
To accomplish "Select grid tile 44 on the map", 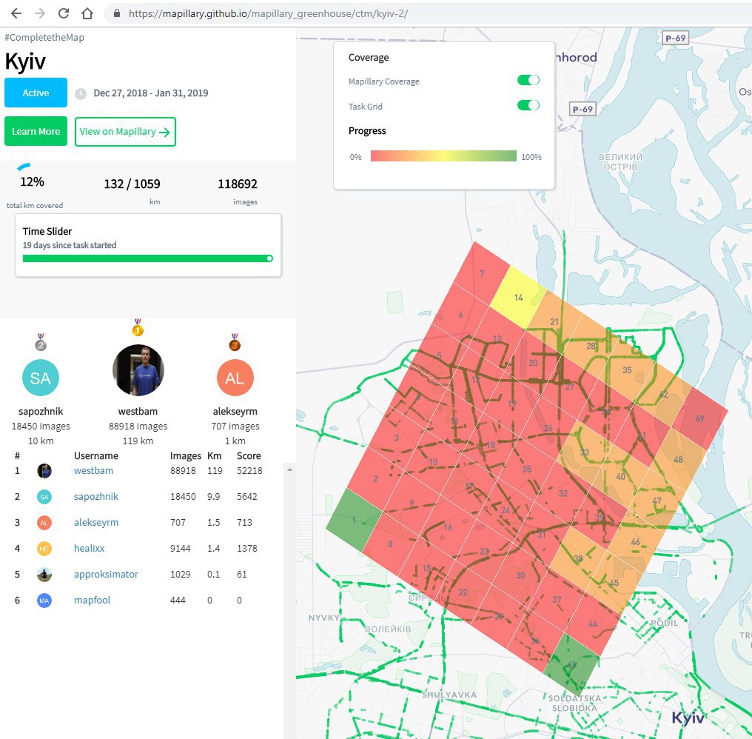I will pyautogui.click(x=593, y=623).
